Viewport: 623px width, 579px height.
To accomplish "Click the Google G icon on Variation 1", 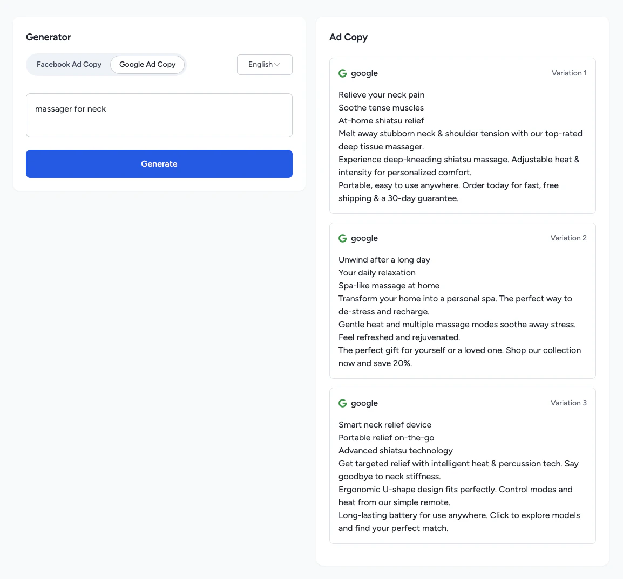I will pos(342,73).
